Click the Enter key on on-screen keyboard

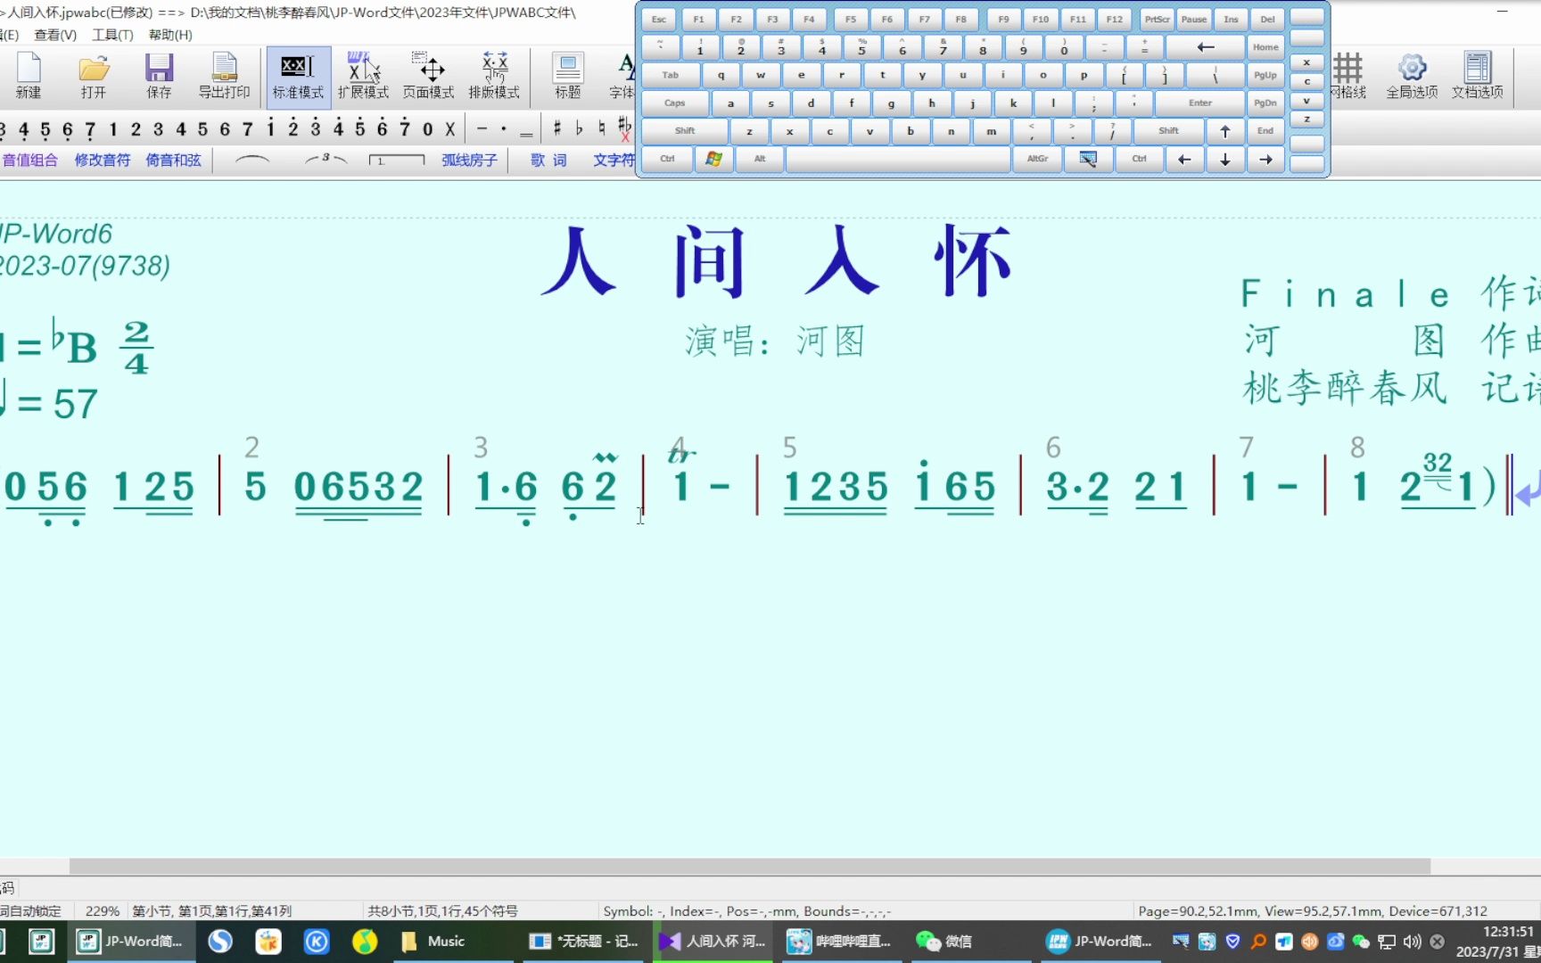[x=1200, y=103]
